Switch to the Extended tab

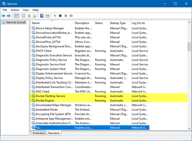click(x=38, y=133)
